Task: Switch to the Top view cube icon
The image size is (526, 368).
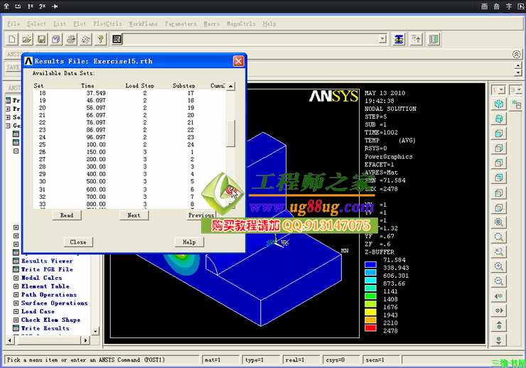Action: 499,163
